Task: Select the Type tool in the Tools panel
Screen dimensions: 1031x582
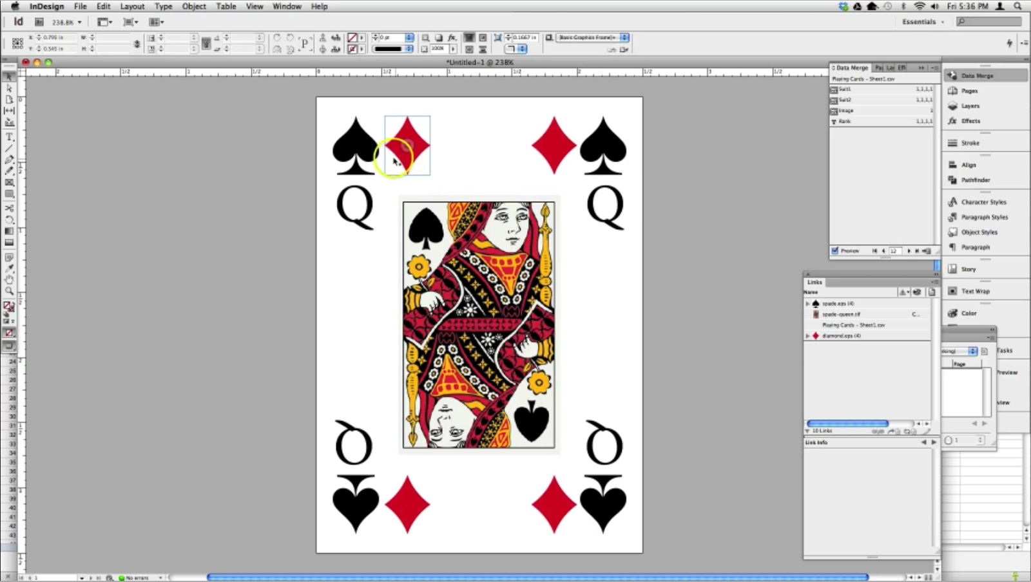Action: click(x=8, y=138)
